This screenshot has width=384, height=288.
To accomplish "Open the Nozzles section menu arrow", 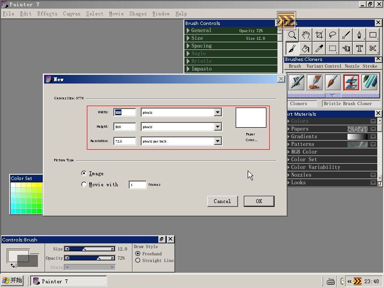I will point(373,175).
